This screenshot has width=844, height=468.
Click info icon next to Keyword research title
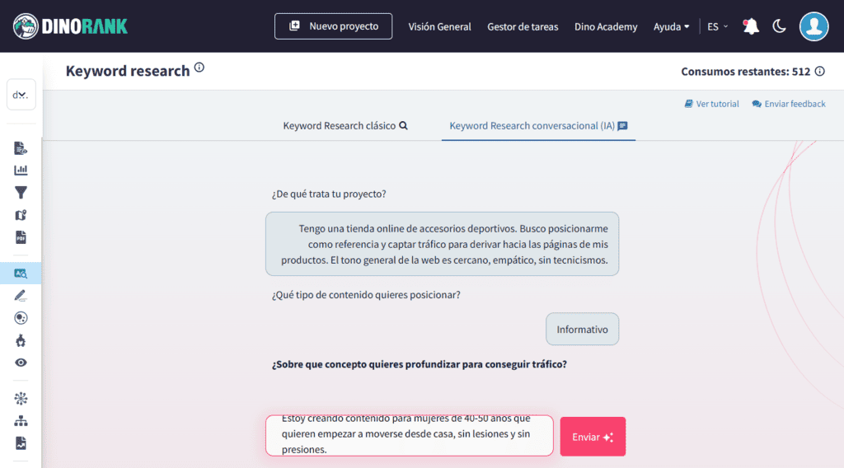pyautogui.click(x=199, y=68)
